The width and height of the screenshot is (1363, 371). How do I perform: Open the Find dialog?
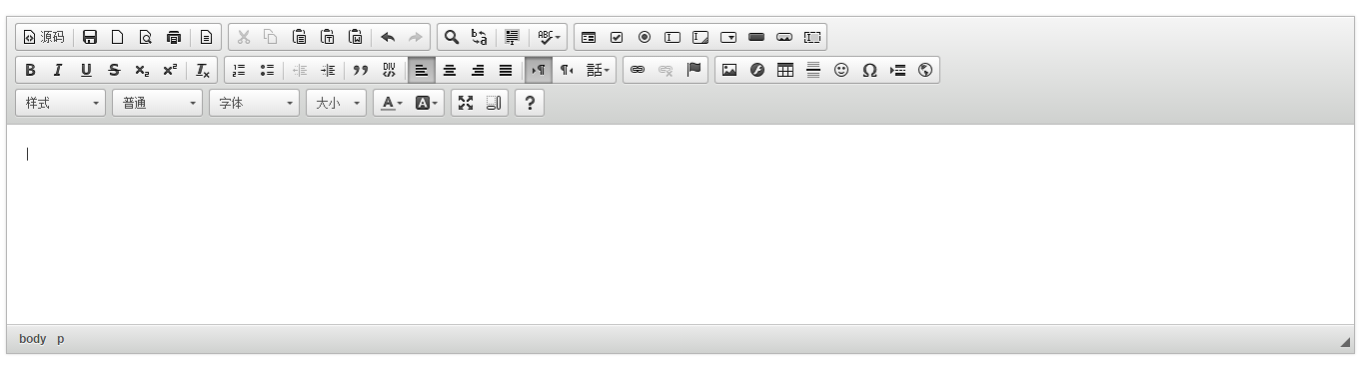click(x=452, y=37)
